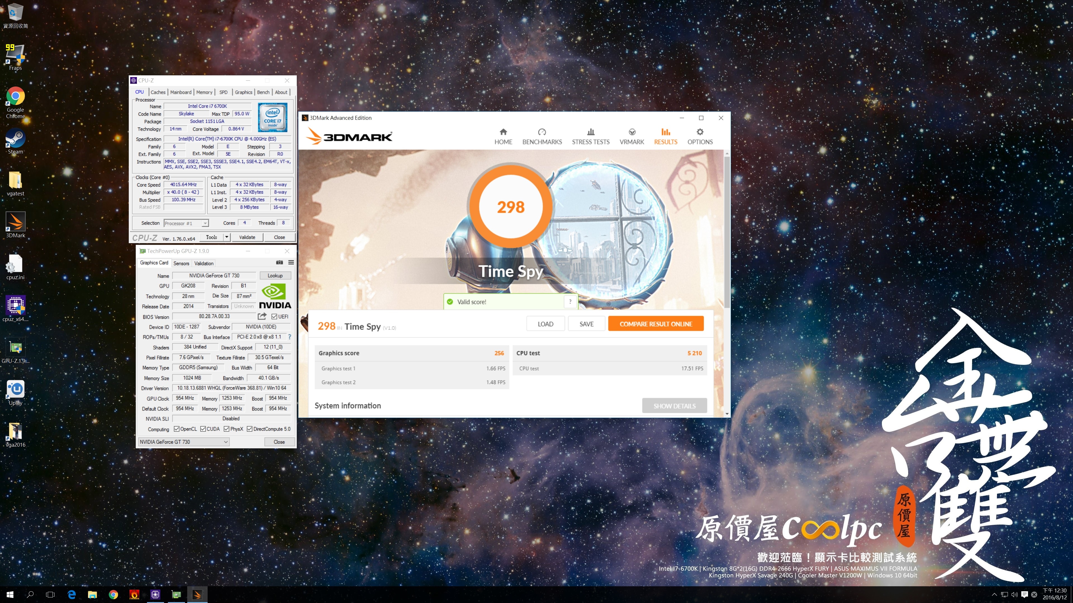Image resolution: width=1073 pixels, height=603 pixels.
Task: Open 3DMark OPTIONS gear
Action: pyautogui.click(x=700, y=137)
